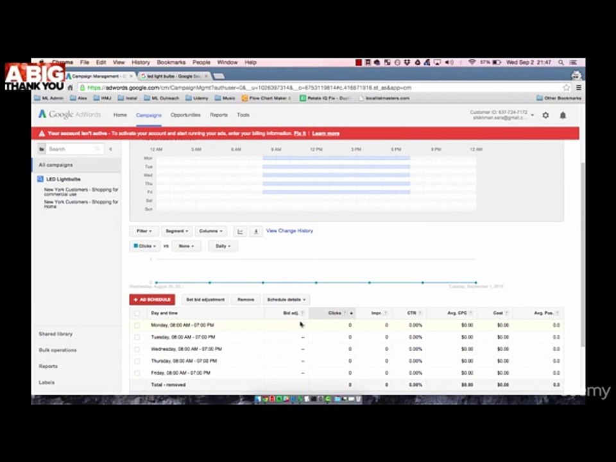Collapse the sidebar with the arrow icon
Image resolution: width=616 pixels, height=462 pixels.
(111, 149)
